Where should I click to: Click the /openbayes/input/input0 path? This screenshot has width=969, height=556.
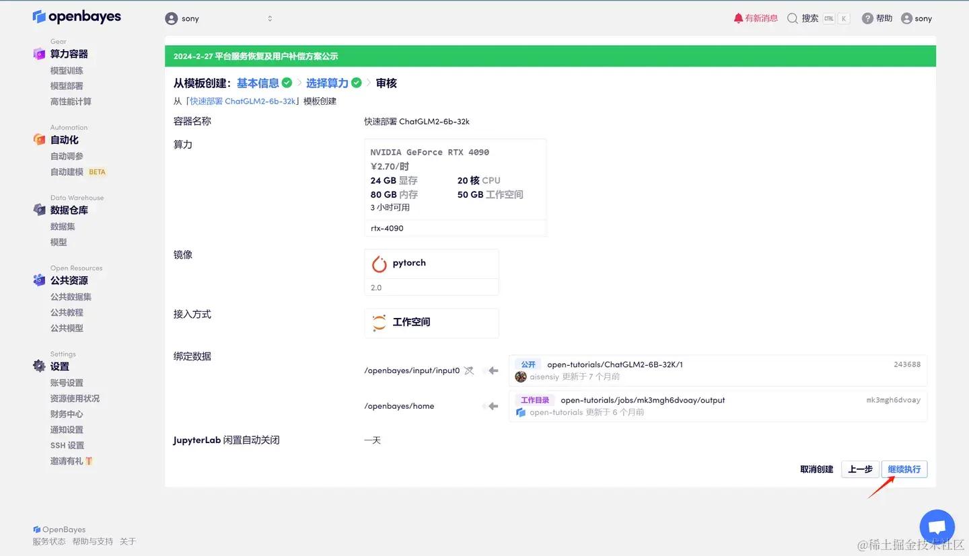[412, 370]
